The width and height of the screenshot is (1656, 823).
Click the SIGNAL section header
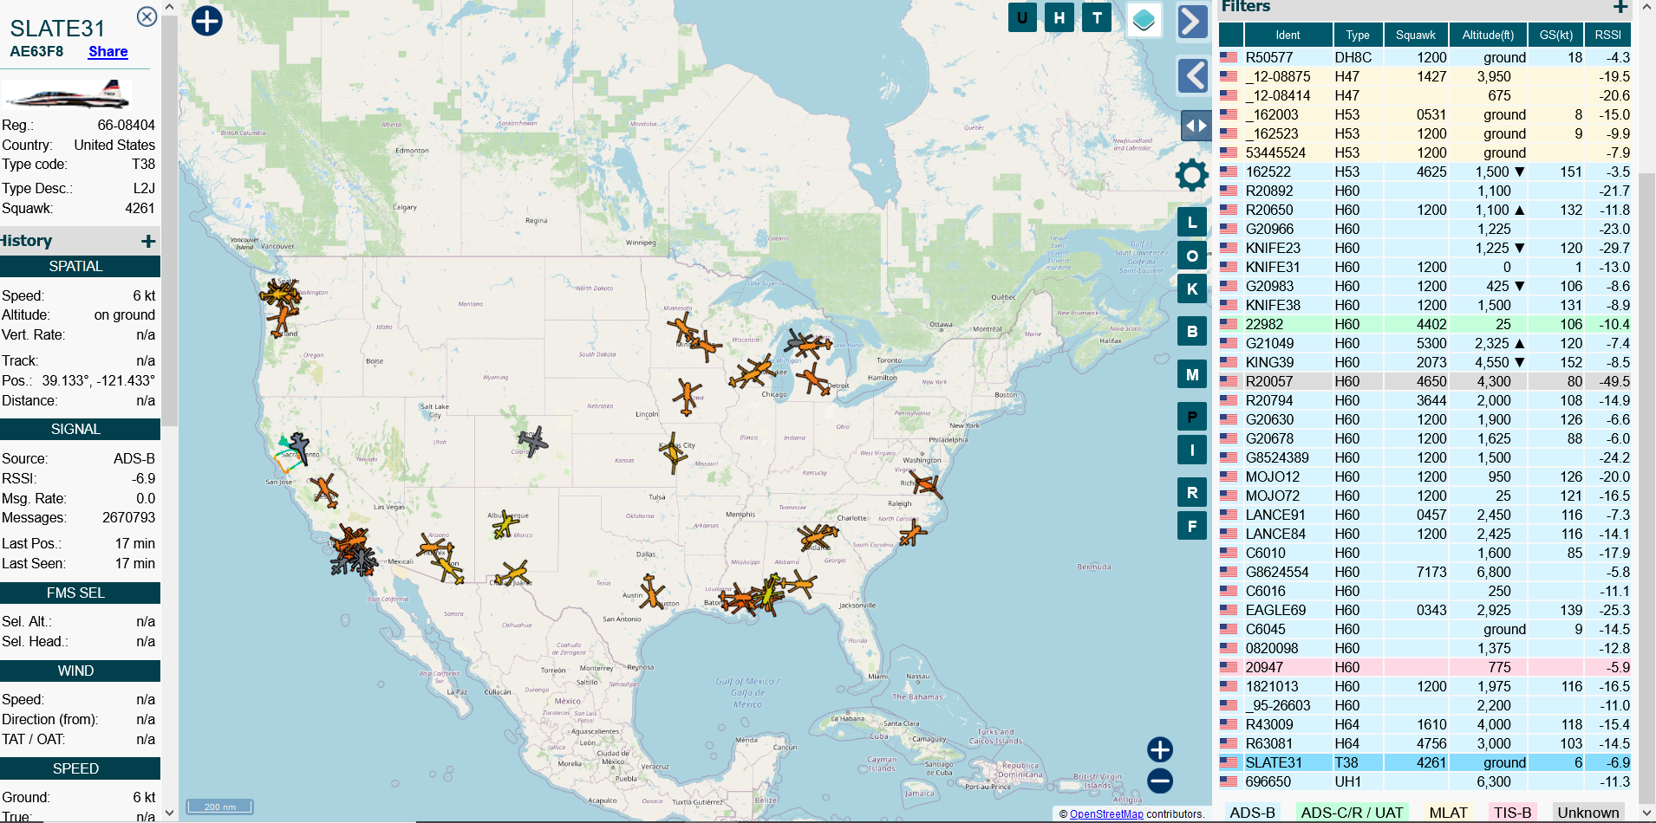coord(80,430)
